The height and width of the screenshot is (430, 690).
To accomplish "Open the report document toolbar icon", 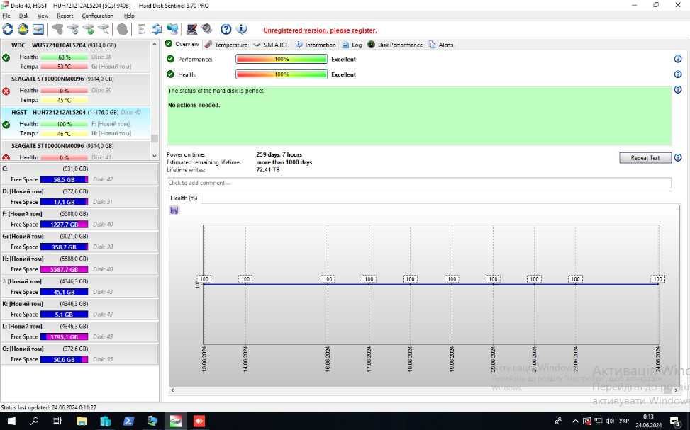I will tap(142, 30).
